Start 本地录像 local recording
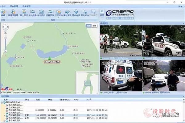The height and width of the screenshot is (123, 185). [x=33, y=13]
